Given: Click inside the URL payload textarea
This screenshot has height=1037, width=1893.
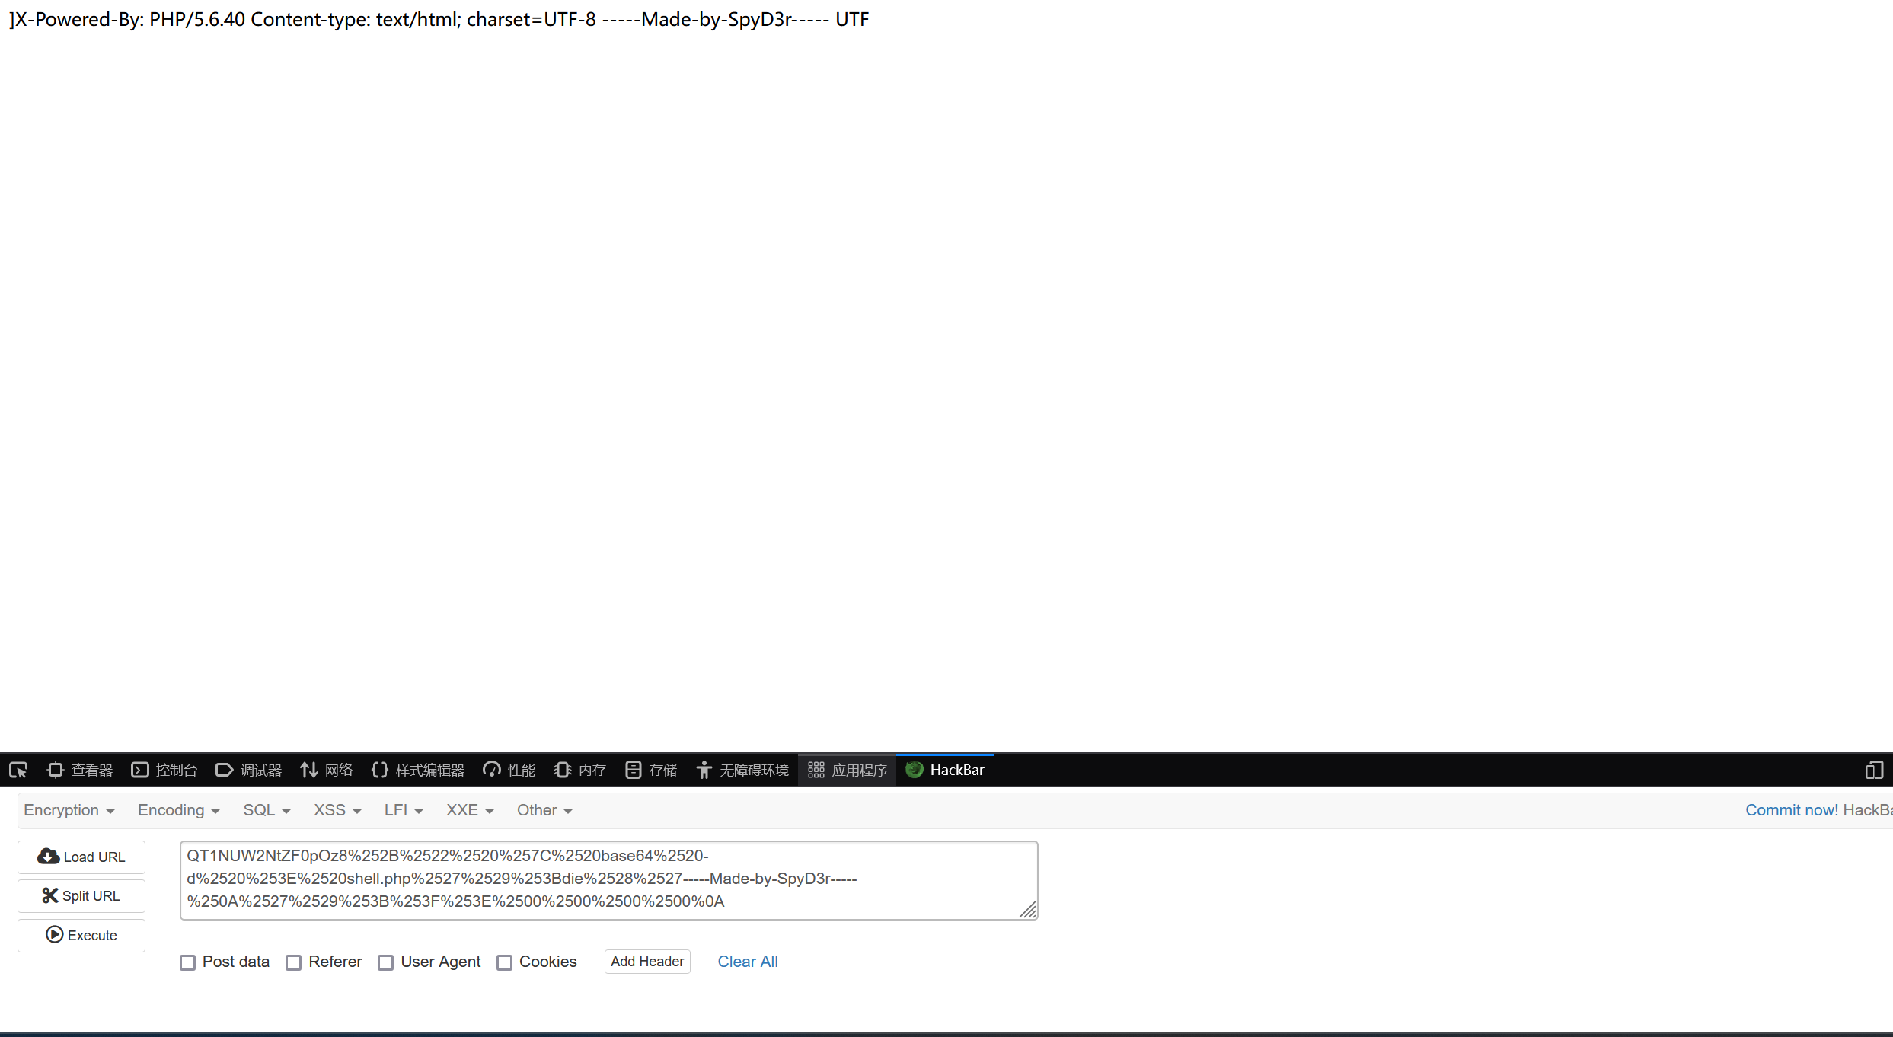Looking at the screenshot, I should coord(608,879).
